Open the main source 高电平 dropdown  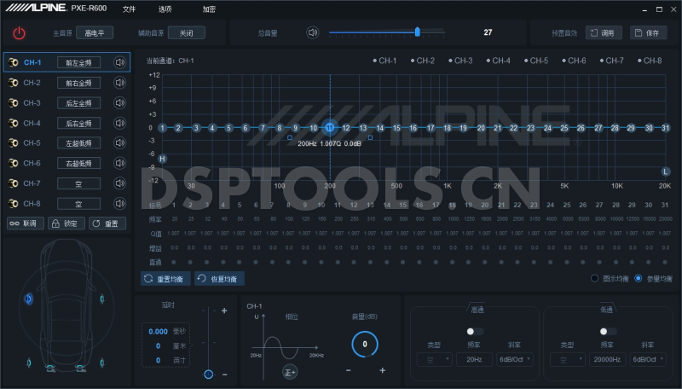click(95, 32)
